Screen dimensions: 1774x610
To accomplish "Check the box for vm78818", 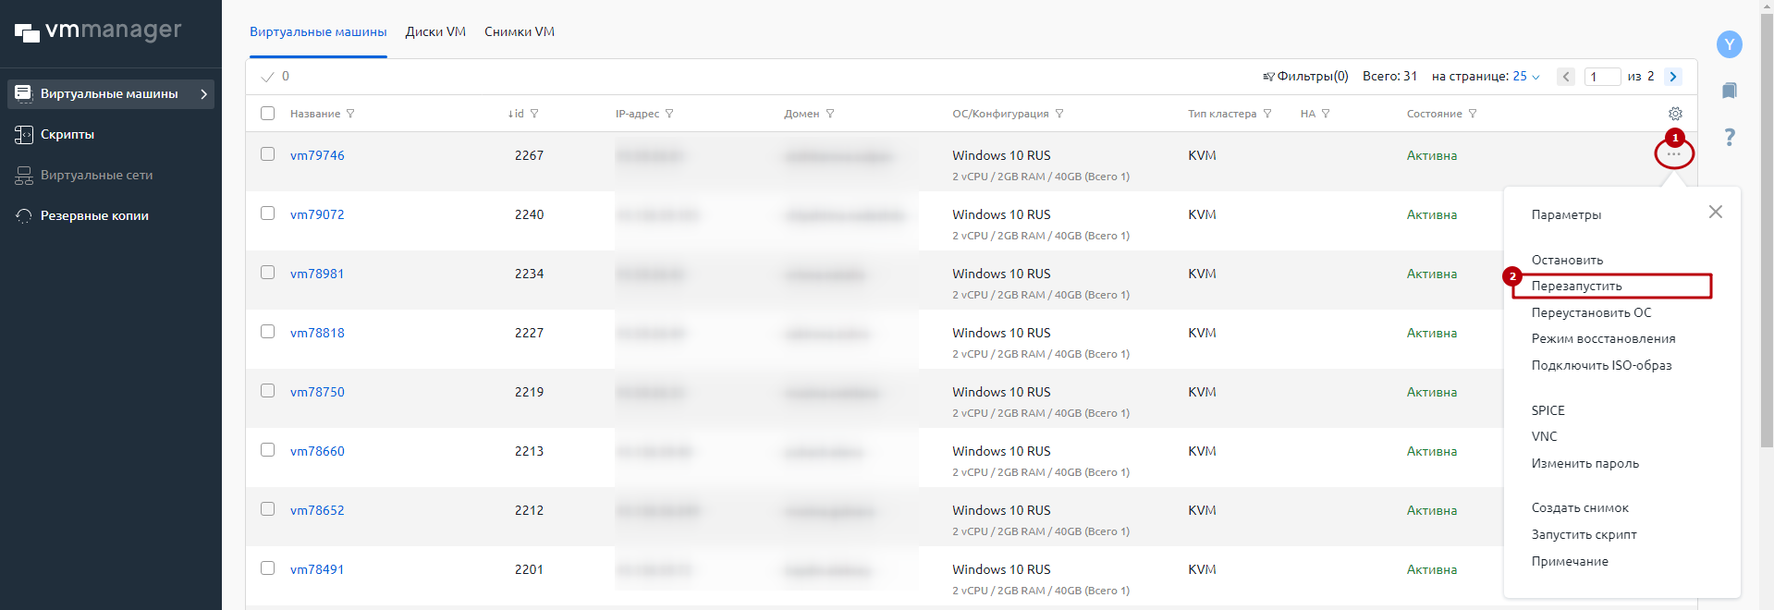I will pos(268,332).
